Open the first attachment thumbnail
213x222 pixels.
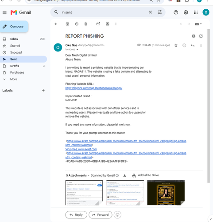point(84,193)
